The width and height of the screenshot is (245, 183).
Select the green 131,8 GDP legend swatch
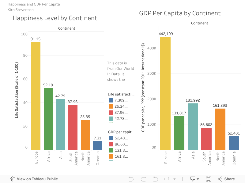111,150
